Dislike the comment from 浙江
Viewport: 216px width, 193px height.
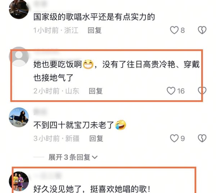pyautogui.click(x=202, y=30)
